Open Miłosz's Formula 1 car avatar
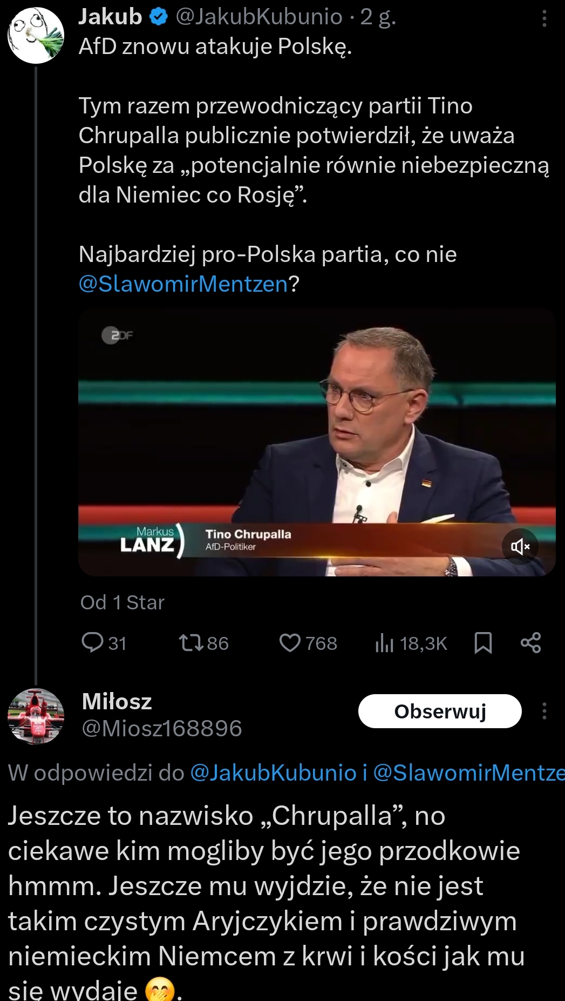This screenshot has height=1001, width=565. tap(36, 716)
